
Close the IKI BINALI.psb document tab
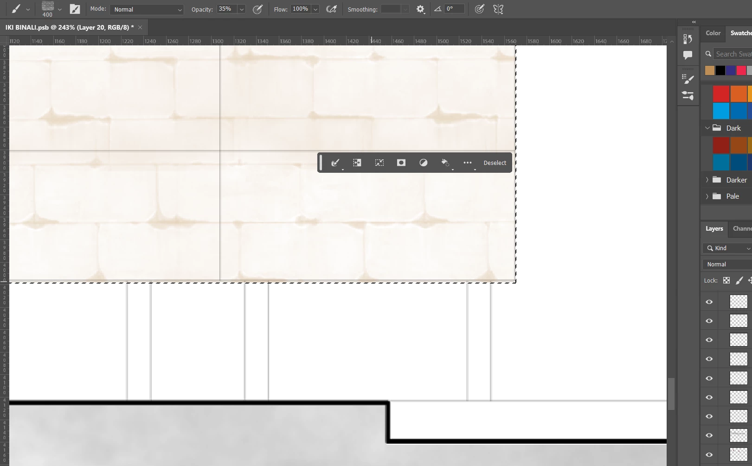140,27
